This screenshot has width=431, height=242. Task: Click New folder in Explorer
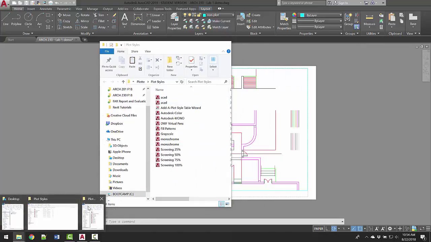[170, 64]
